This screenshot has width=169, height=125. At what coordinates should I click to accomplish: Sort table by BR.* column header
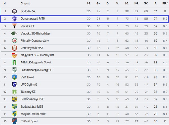point(165,4)
